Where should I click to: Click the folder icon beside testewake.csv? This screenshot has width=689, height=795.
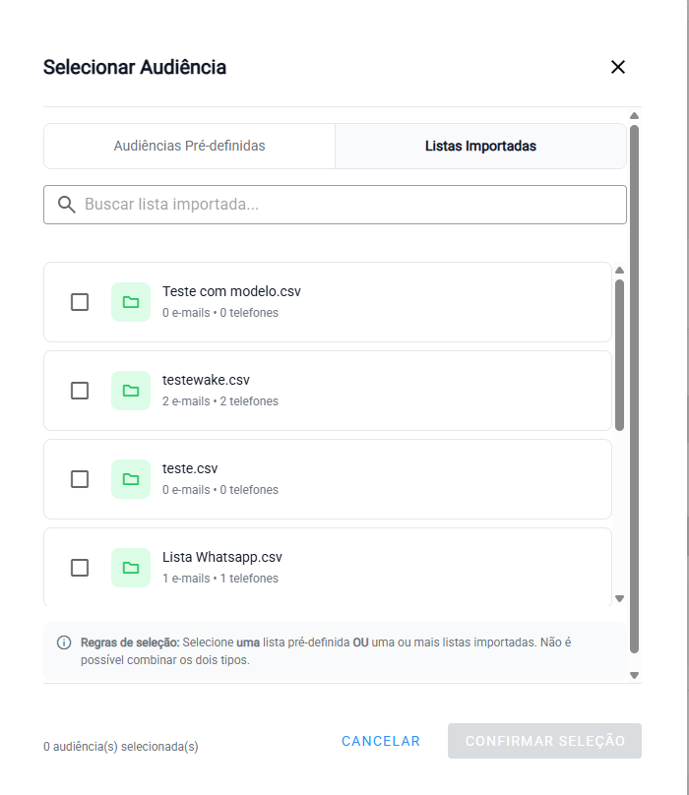point(131,391)
